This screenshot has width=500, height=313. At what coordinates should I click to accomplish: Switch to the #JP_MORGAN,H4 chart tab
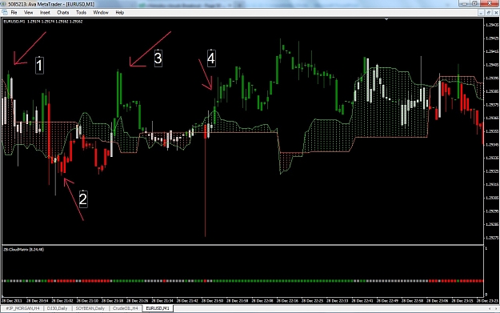[22, 308]
